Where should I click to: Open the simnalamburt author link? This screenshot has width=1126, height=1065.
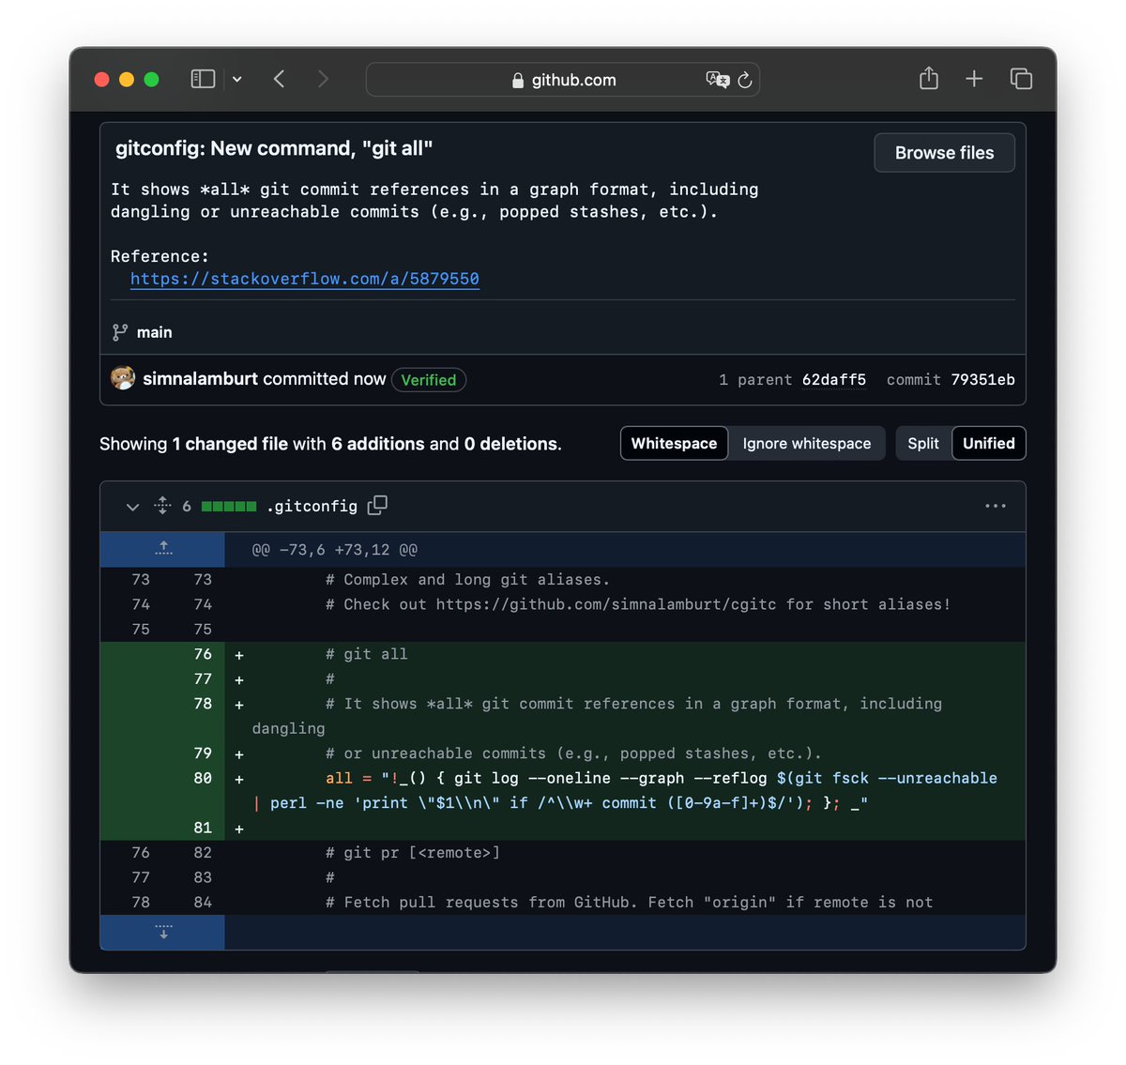[200, 379]
